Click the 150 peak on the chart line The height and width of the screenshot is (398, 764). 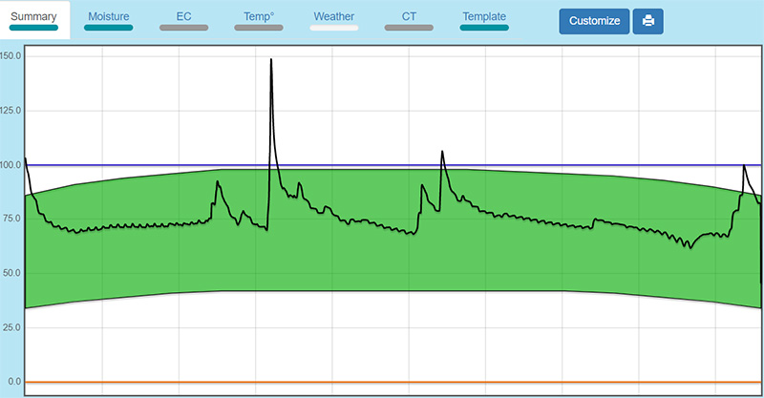[x=271, y=60]
